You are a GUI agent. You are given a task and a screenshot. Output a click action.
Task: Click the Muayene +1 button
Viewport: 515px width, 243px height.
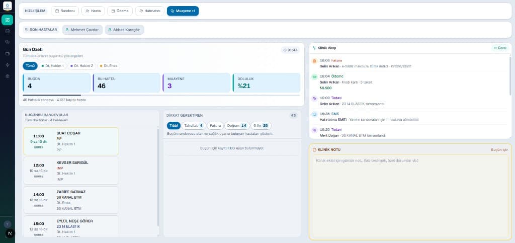[x=183, y=11]
